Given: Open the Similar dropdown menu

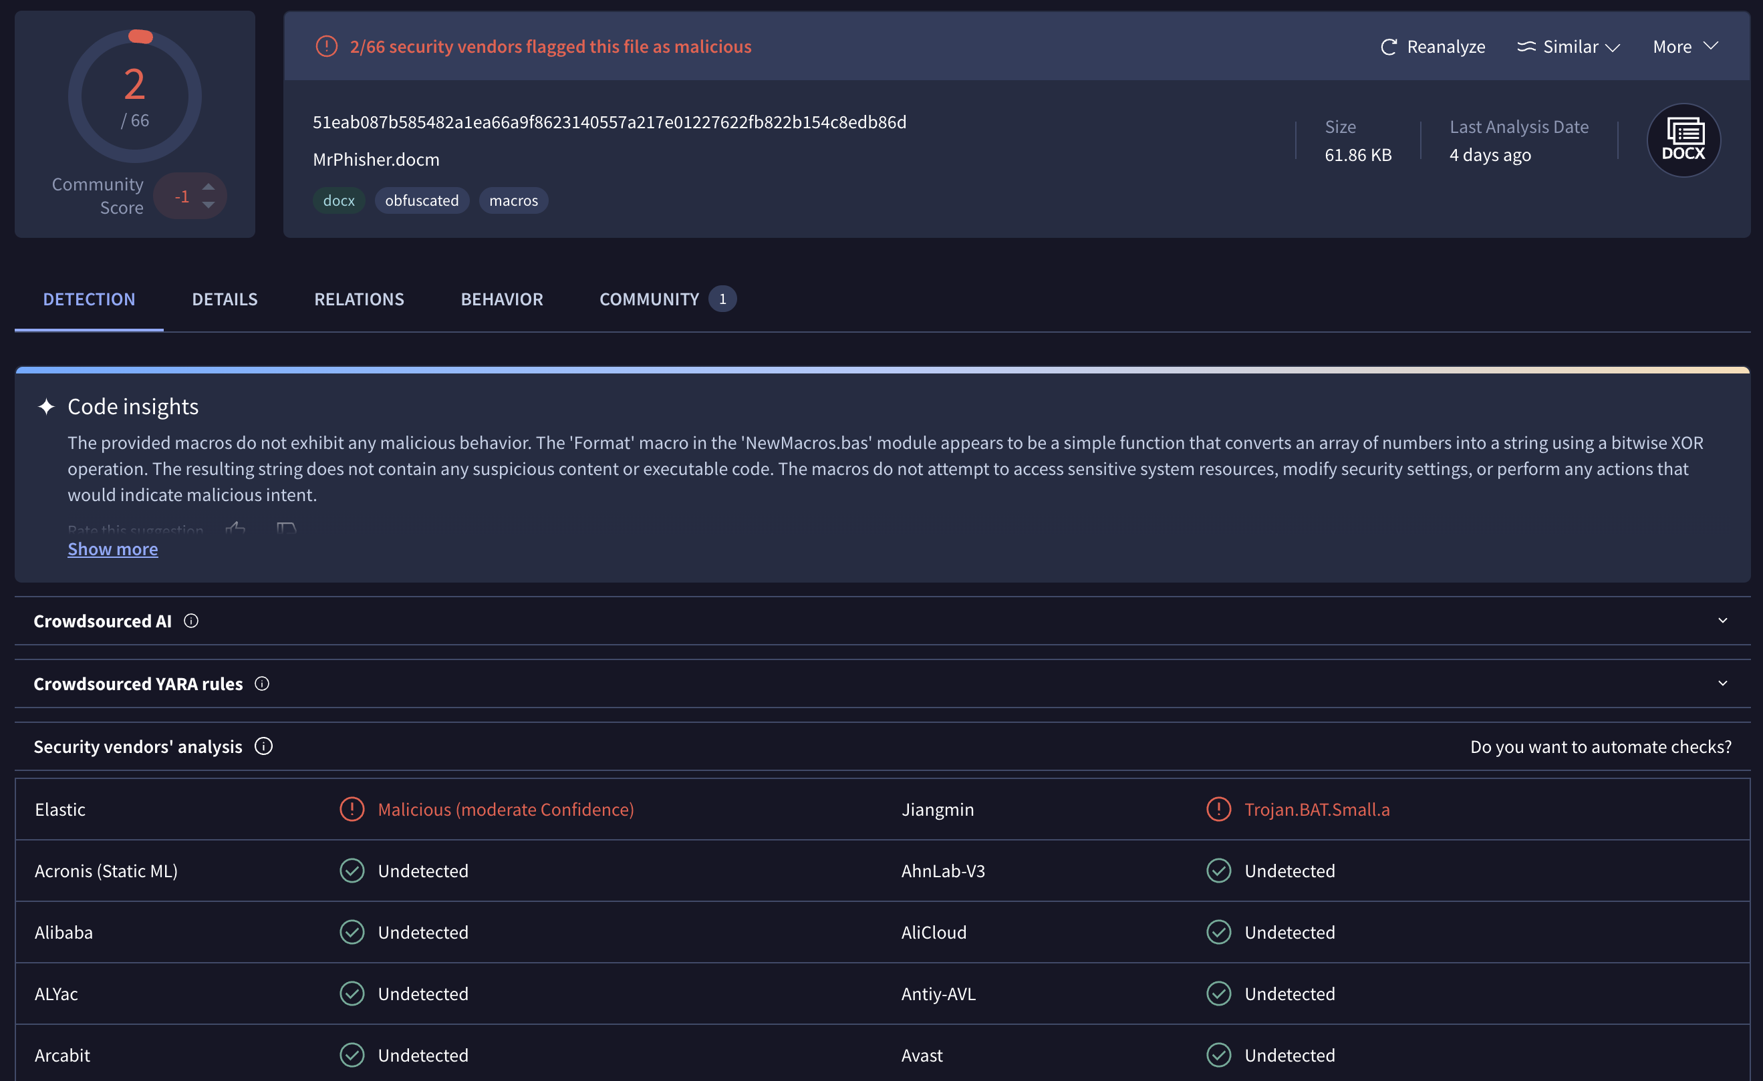Looking at the screenshot, I should 1569,47.
